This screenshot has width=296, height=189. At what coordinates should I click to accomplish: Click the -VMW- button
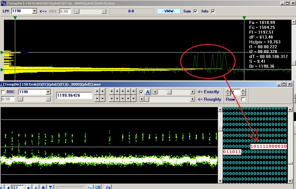point(168,11)
